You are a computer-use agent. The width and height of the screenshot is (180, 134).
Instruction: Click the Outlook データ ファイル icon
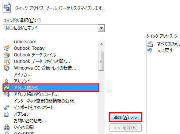click(7, 55)
